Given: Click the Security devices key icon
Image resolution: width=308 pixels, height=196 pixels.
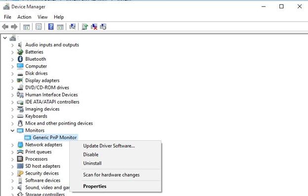Looking at the screenshot, I should coord(20,173).
